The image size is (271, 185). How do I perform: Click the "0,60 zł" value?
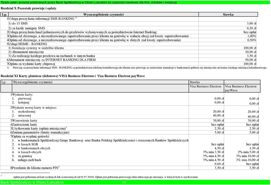219,164
